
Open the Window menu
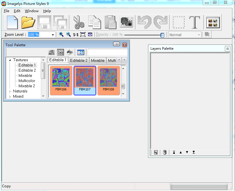[x=32, y=11]
